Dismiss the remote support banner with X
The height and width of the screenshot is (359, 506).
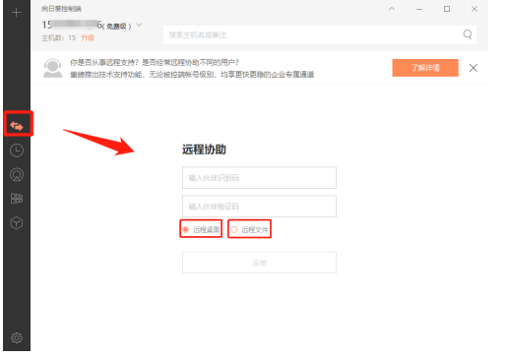click(x=474, y=68)
